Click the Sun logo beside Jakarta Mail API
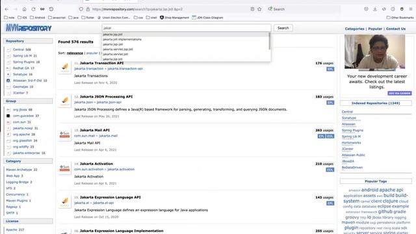Screen dimensions: 416x234 pos(65,135)
